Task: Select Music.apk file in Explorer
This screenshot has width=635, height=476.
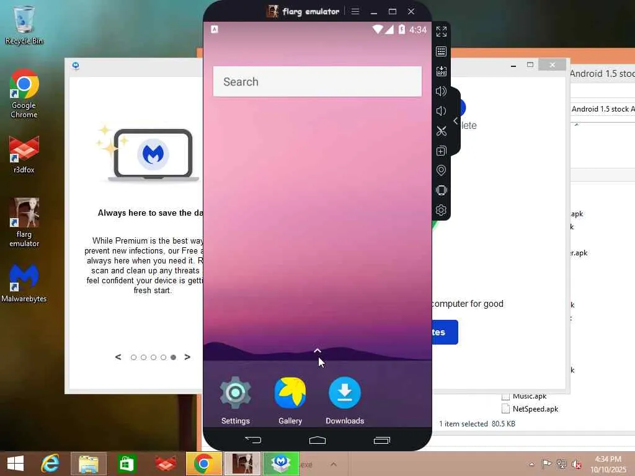Action: point(524,396)
